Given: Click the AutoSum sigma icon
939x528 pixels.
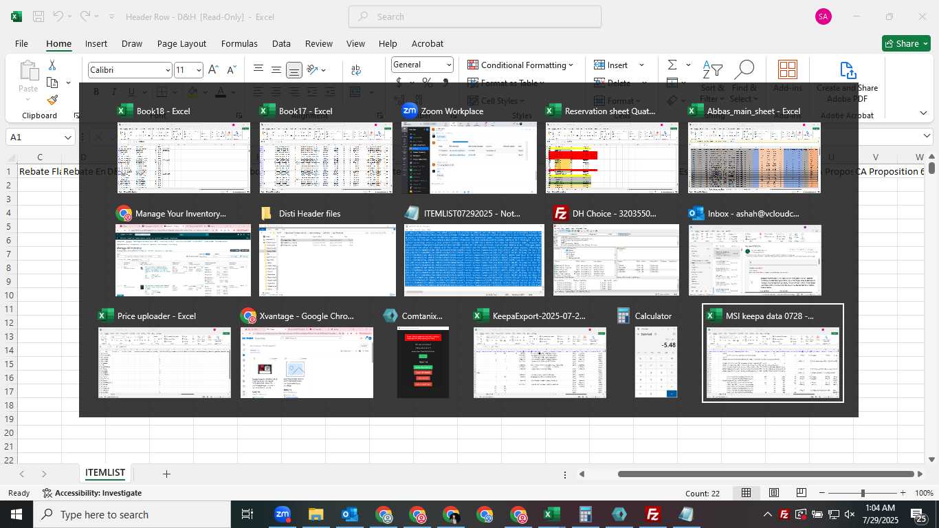Looking at the screenshot, I should [x=672, y=65].
